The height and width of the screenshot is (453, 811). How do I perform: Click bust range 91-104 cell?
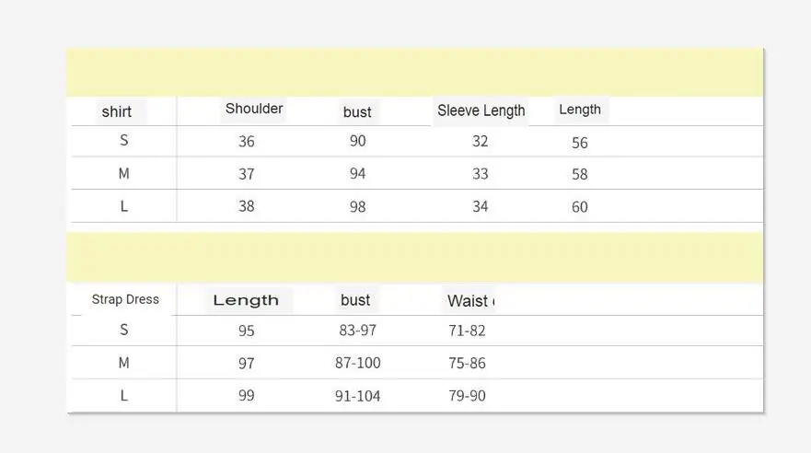(x=357, y=396)
